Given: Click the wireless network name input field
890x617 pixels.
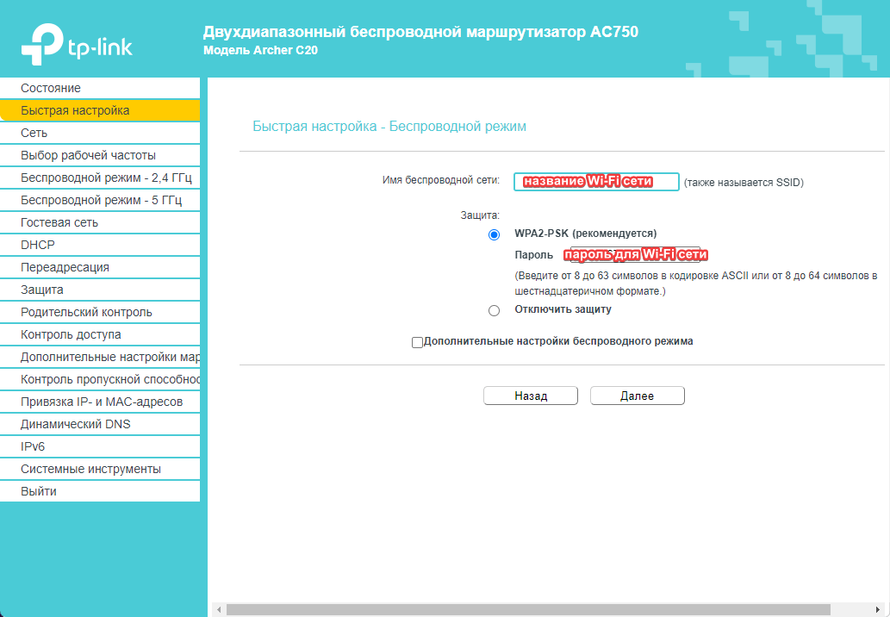Looking at the screenshot, I should [x=596, y=182].
